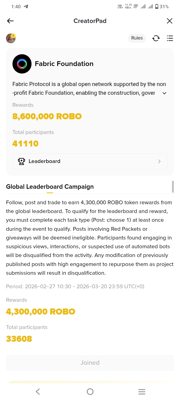Click the vertical scrollbar handle

coord(173,187)
